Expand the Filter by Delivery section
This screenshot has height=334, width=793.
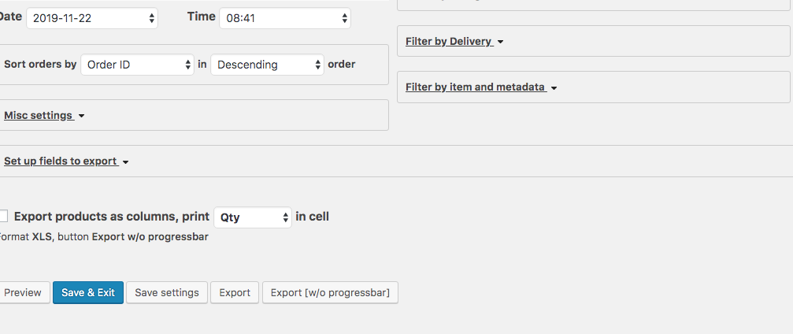click(x=449, y=41)
